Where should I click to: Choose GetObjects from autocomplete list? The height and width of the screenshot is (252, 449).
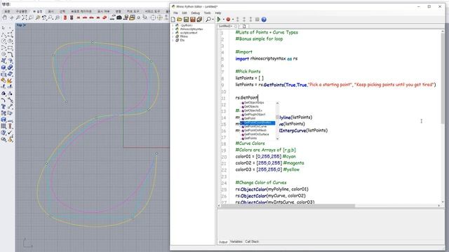tap(251, 106)
